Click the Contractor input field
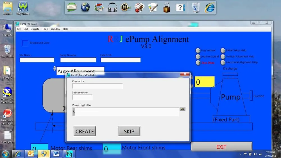 click(98, 86)
